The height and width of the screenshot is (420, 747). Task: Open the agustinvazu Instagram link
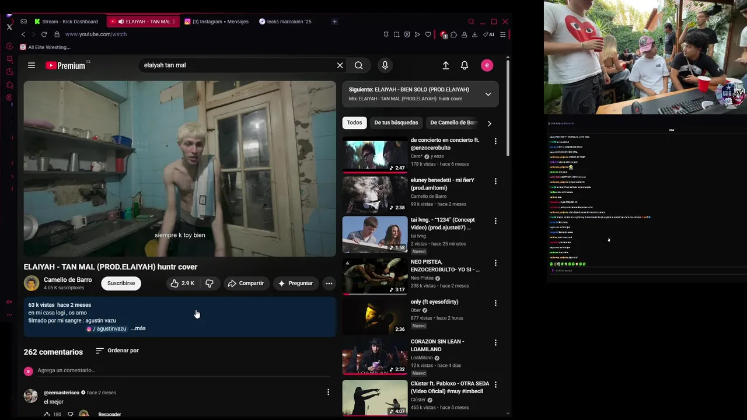[107, 329]
